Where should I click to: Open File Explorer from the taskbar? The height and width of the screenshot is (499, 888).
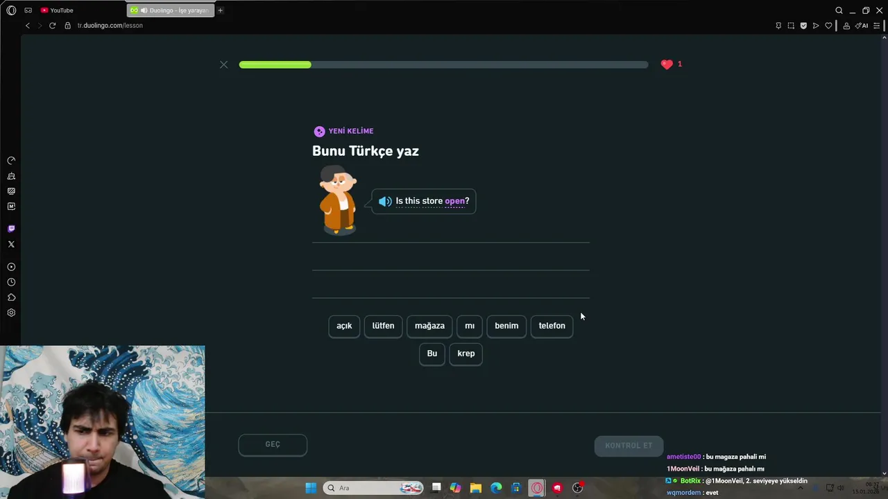coord(476,488)
